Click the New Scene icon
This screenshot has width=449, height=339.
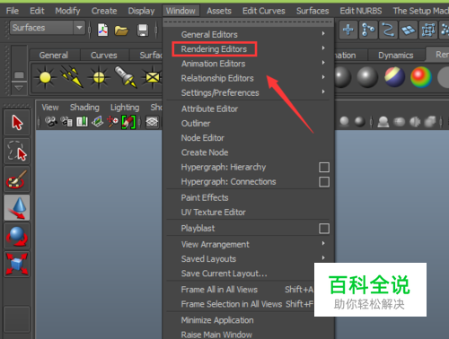pyautogui.click(x=102, y=30)
